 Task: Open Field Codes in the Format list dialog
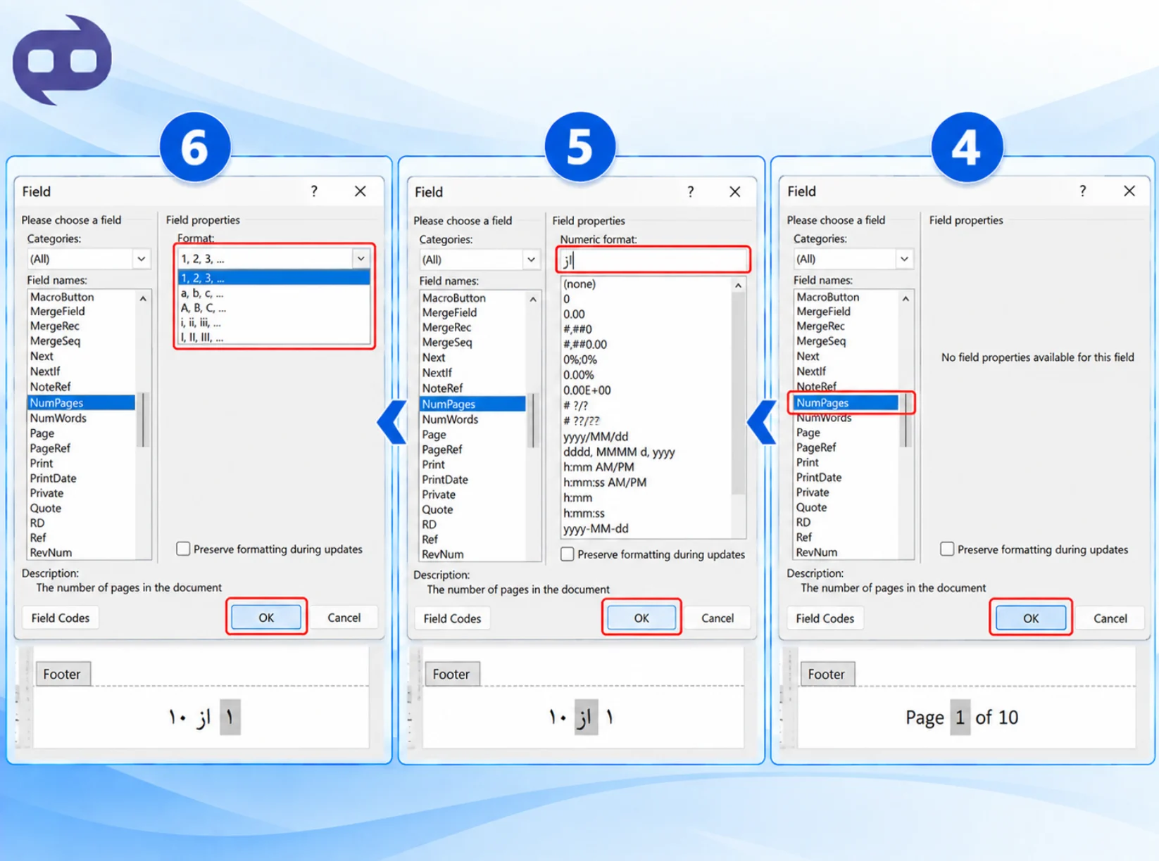(61, 618)
